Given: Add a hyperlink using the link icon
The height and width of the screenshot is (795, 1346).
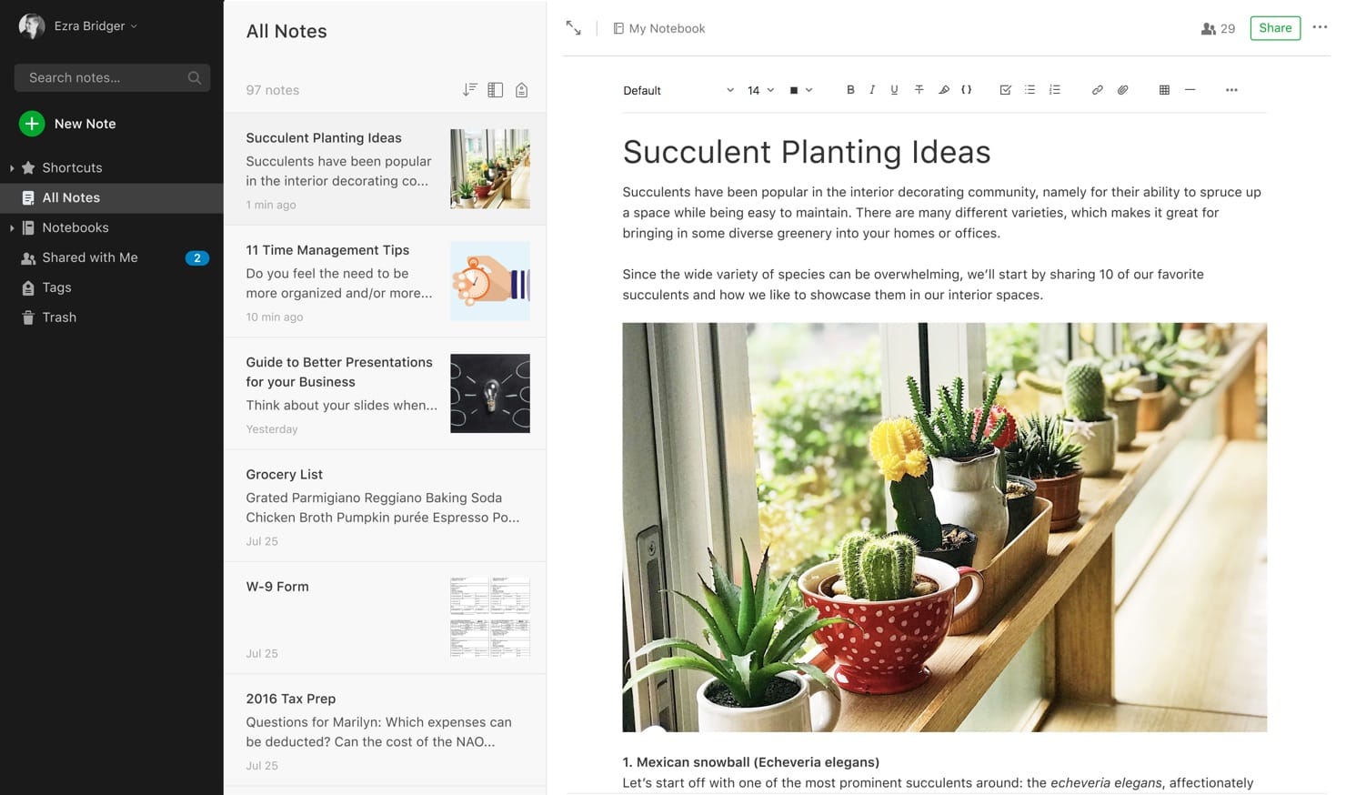Looking at the screenshot, I should pyautogui.click(x=1097, y=90).
